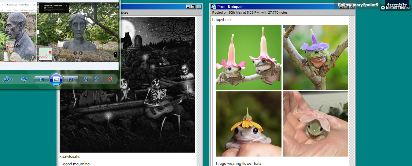Click the next arrow in the street view photo
Screen dimensions: 412x166
81,53
